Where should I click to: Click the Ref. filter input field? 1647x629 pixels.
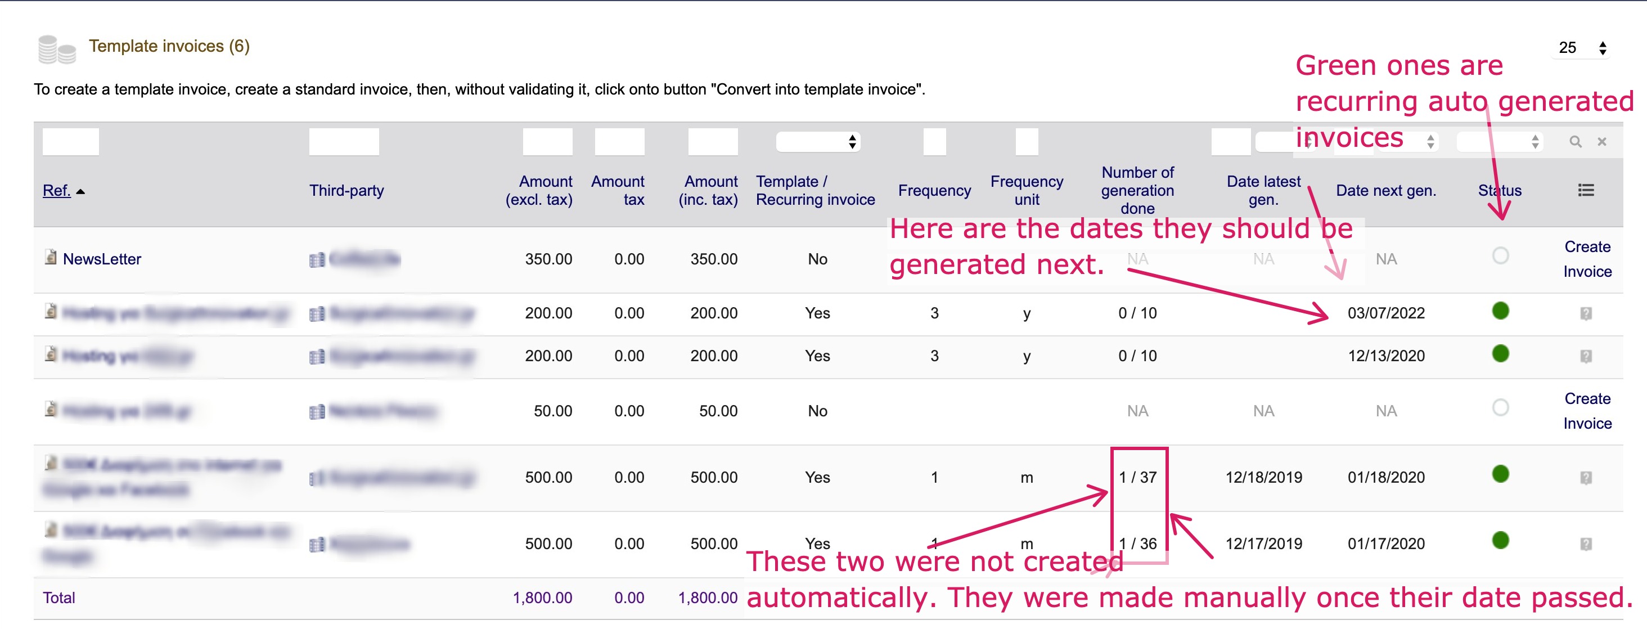70,142
